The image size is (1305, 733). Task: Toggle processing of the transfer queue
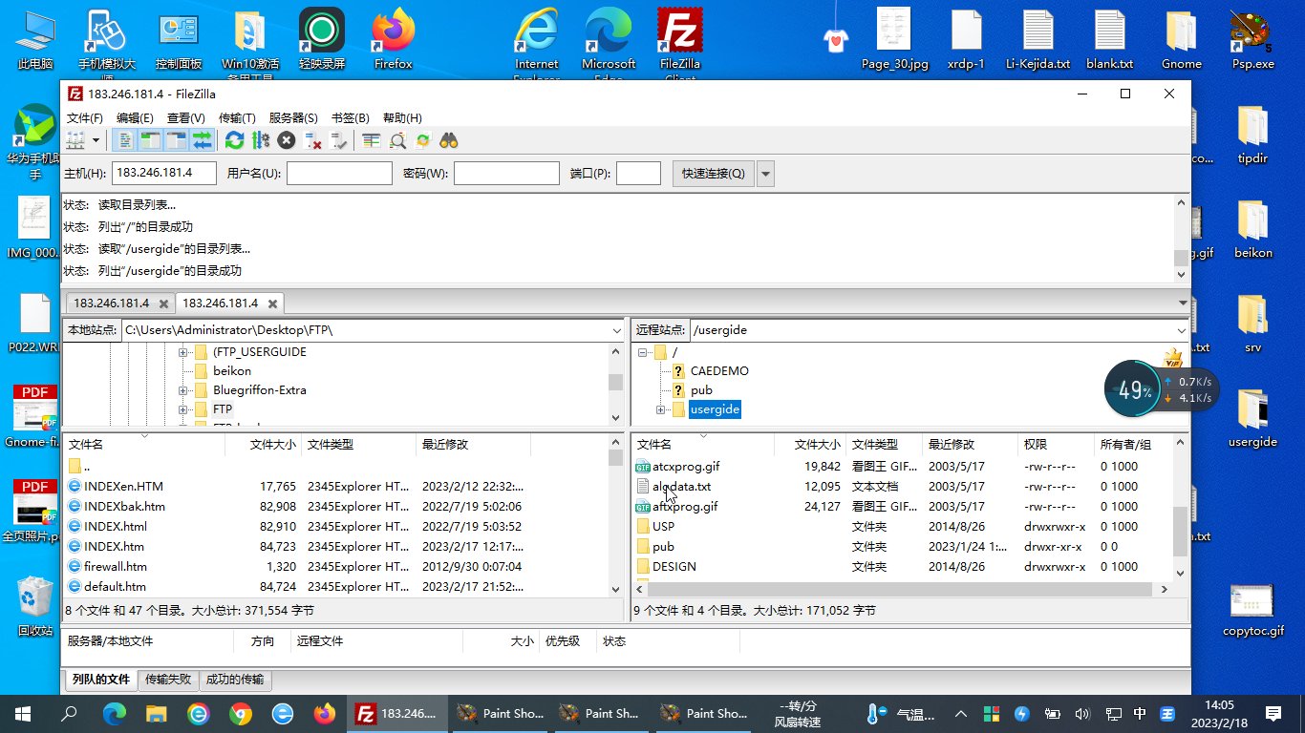point(260,140)
